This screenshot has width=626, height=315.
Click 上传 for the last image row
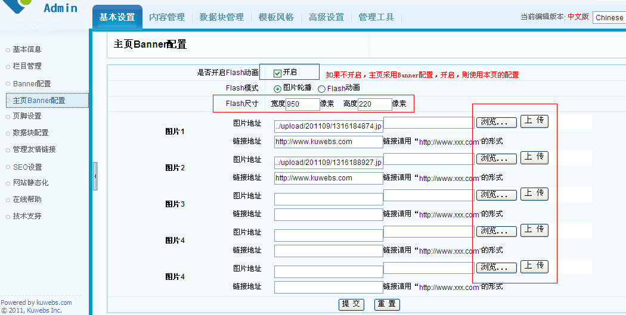point(534,266)
